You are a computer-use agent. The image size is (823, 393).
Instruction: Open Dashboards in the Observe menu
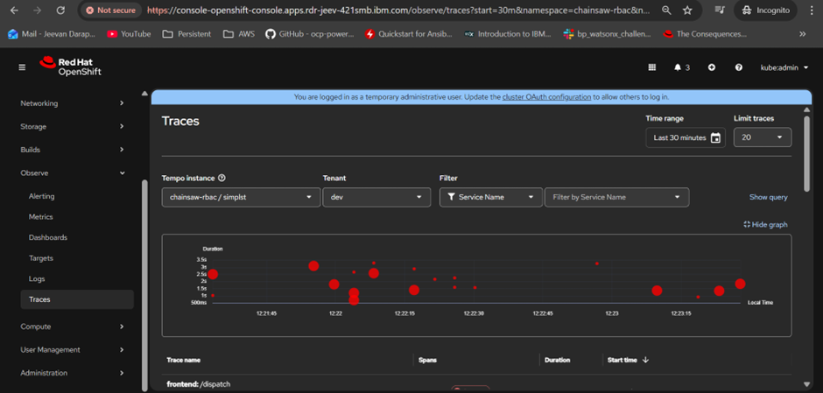(48, 237)
